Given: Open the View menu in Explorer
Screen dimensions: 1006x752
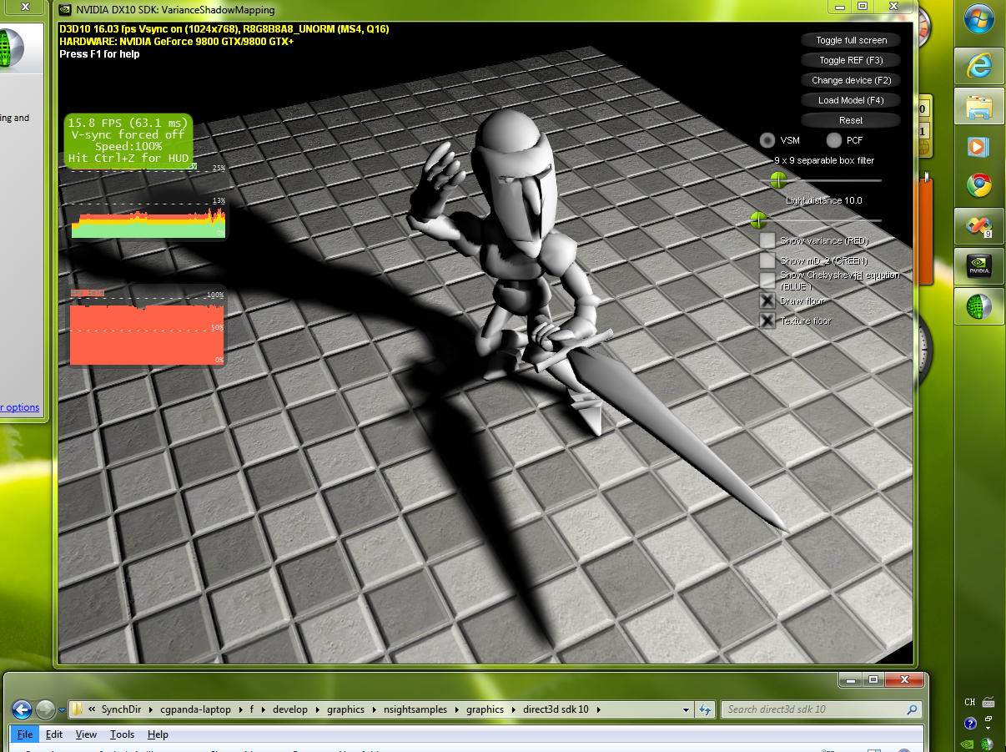Looking at the screenshot, I should 86,734.
